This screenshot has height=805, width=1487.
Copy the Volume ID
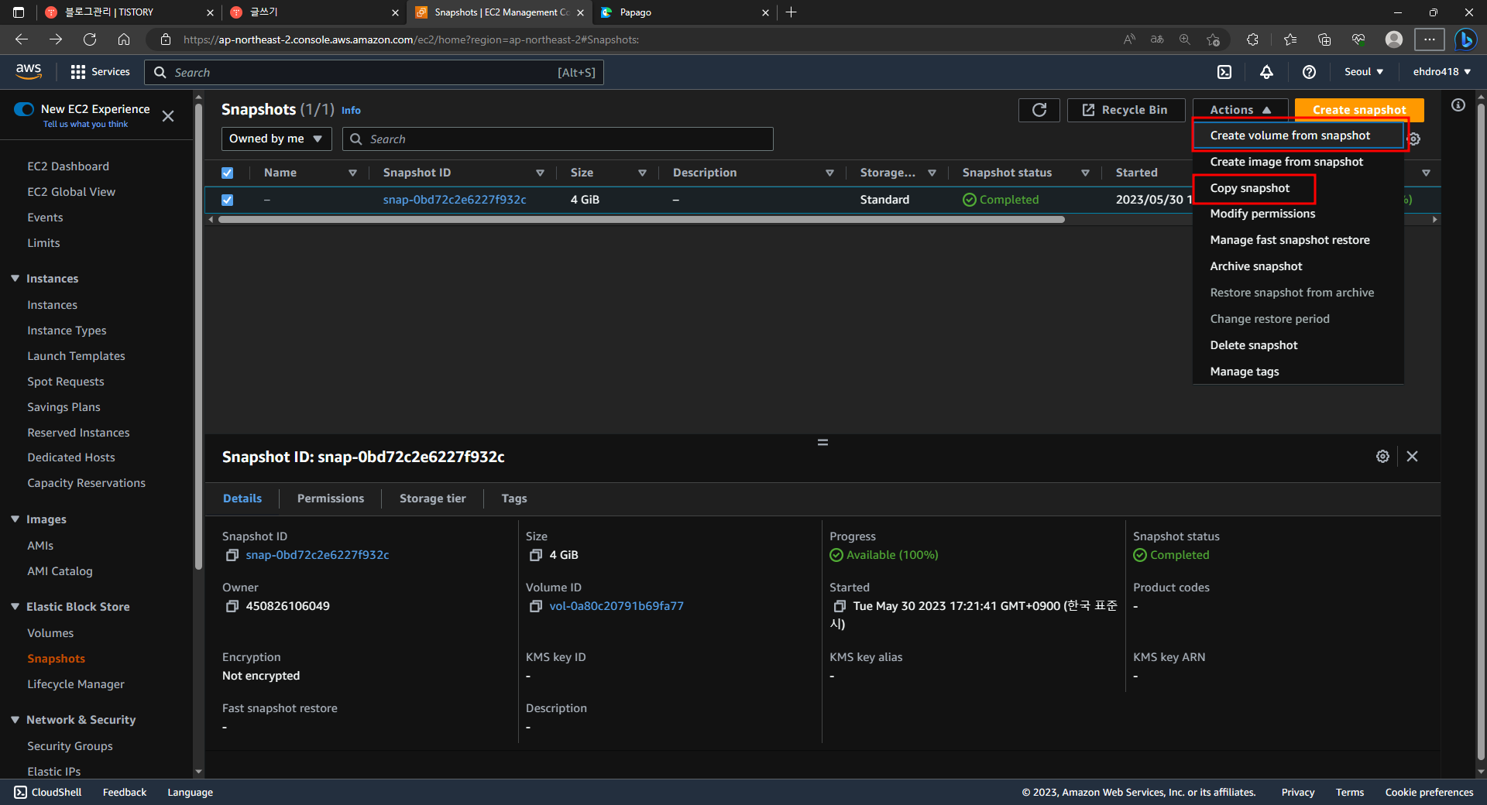pos(535,606)
